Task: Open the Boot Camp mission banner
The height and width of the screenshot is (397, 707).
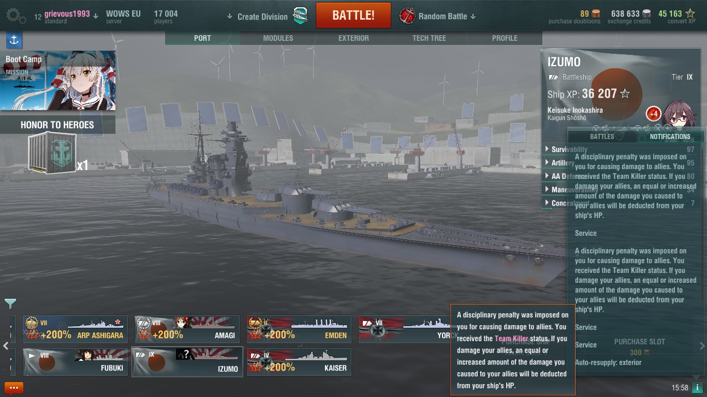Action: pyautogui.click(x=58, y=80)
